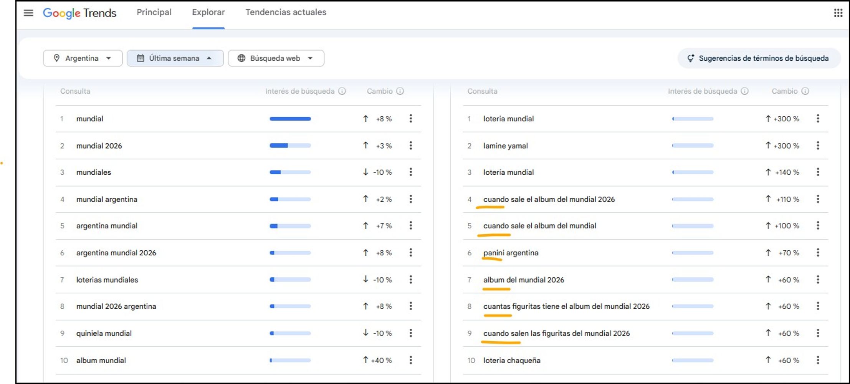Open info icon beside right Cambio header
Screen dimensions: 850x384
click(805, 91)
